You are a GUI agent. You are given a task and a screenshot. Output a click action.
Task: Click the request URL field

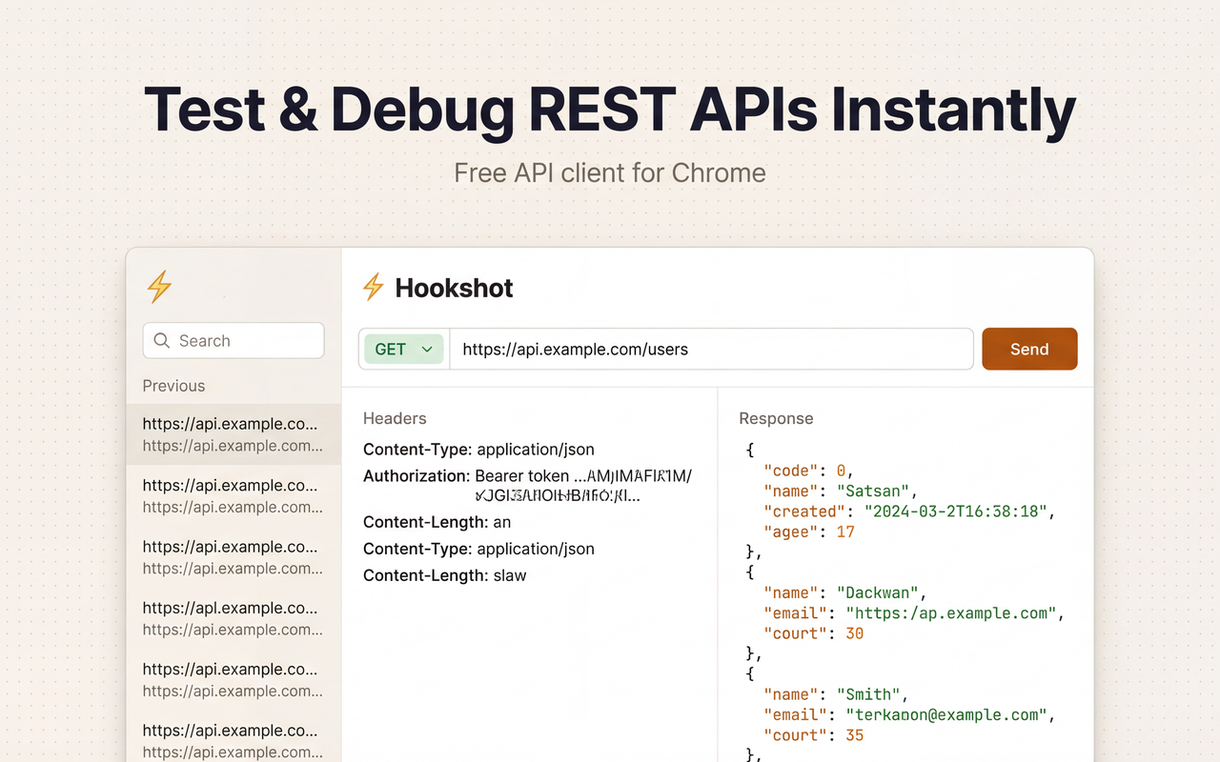(x=711, y=349)
